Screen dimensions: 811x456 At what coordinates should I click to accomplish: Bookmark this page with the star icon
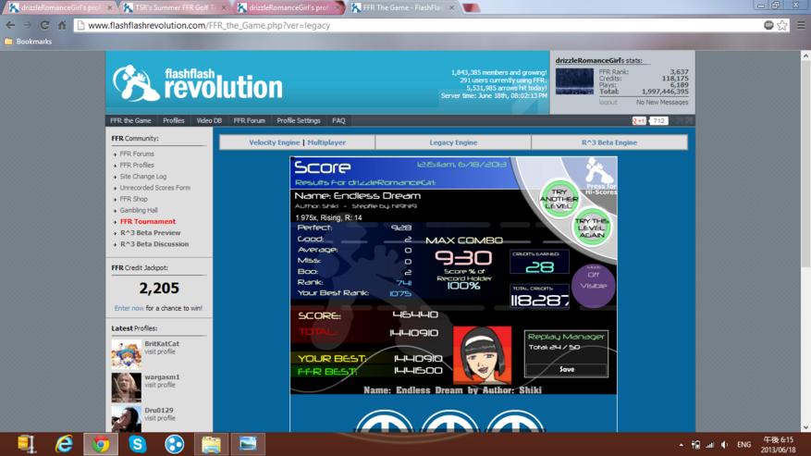[x=782, y=25]
